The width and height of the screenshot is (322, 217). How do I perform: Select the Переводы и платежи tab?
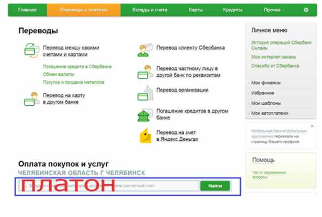84,10
